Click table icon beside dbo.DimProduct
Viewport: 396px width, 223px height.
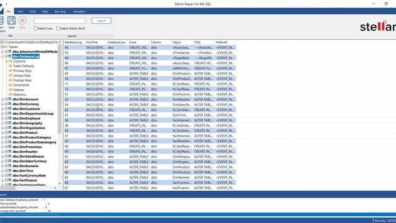[x=10, y=133]
